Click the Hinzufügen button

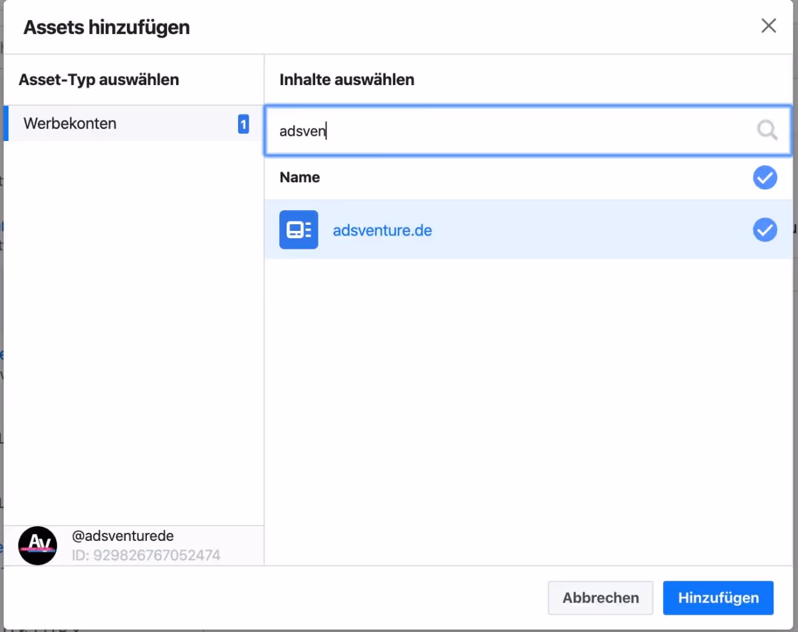(x=718, y=597)
